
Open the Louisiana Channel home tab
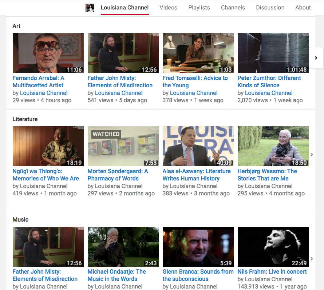125,8
